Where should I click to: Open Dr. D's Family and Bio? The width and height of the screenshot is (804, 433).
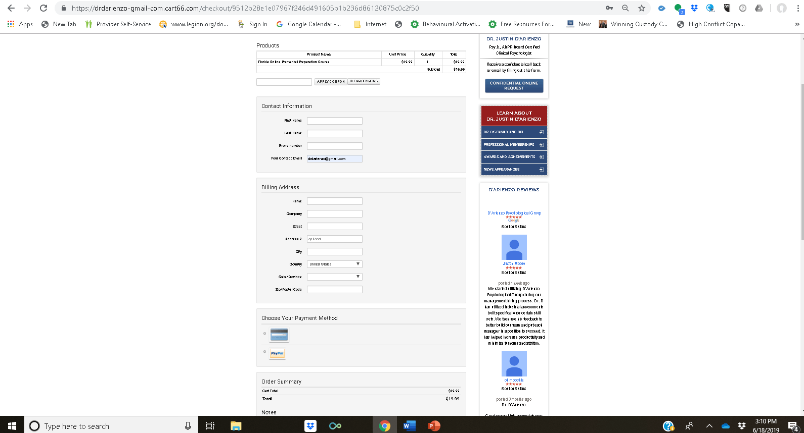point(514,132)
